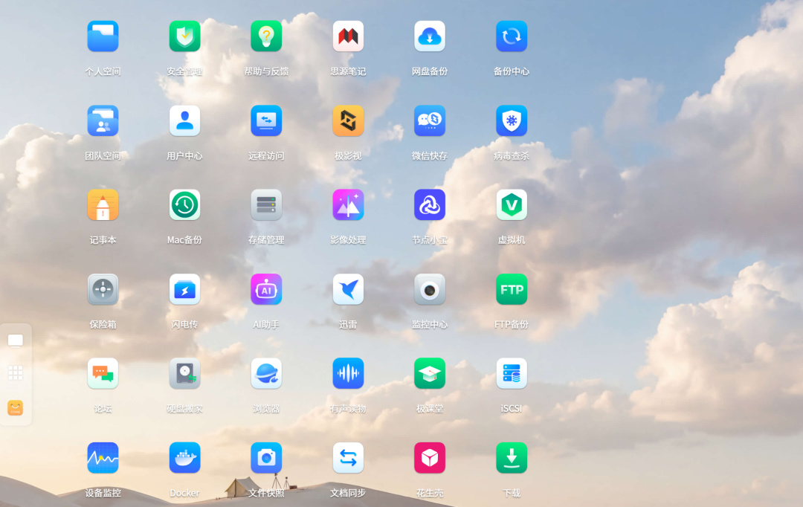Open 微信快存 WeChat backup app
The image size is (803, 507).
pos(430,121)
